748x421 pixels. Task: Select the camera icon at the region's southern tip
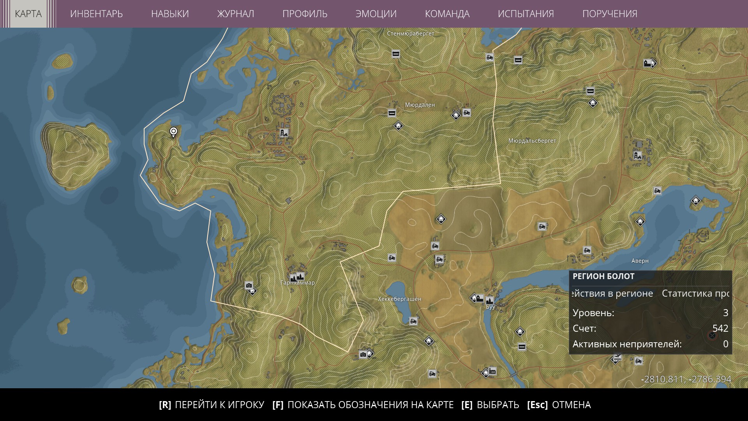point(363,354)
